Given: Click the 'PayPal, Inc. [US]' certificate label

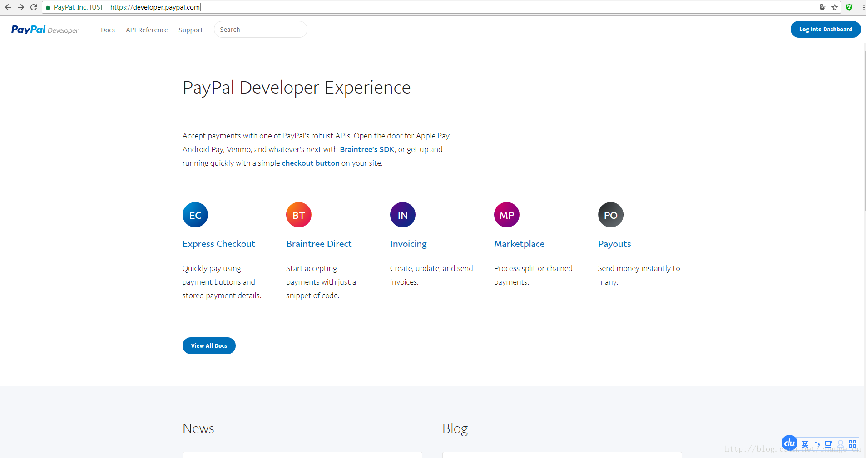Looking at the screenshot, I should (x=78, y=7).
